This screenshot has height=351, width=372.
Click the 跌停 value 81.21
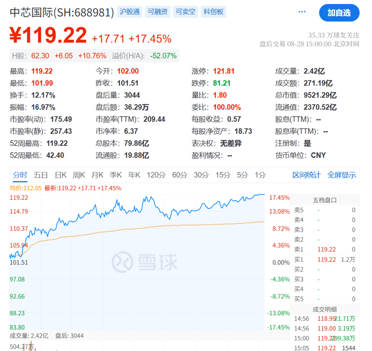[221, 83]
